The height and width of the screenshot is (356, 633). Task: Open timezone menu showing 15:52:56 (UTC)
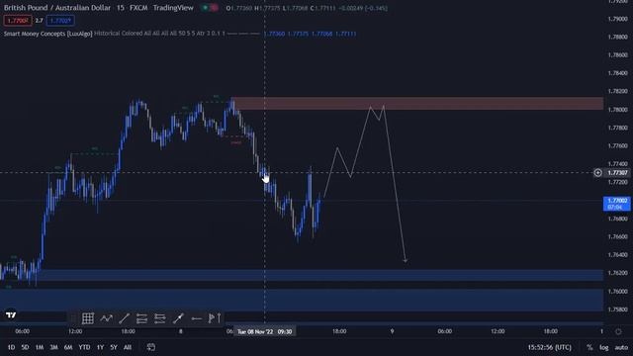[550, 347]
